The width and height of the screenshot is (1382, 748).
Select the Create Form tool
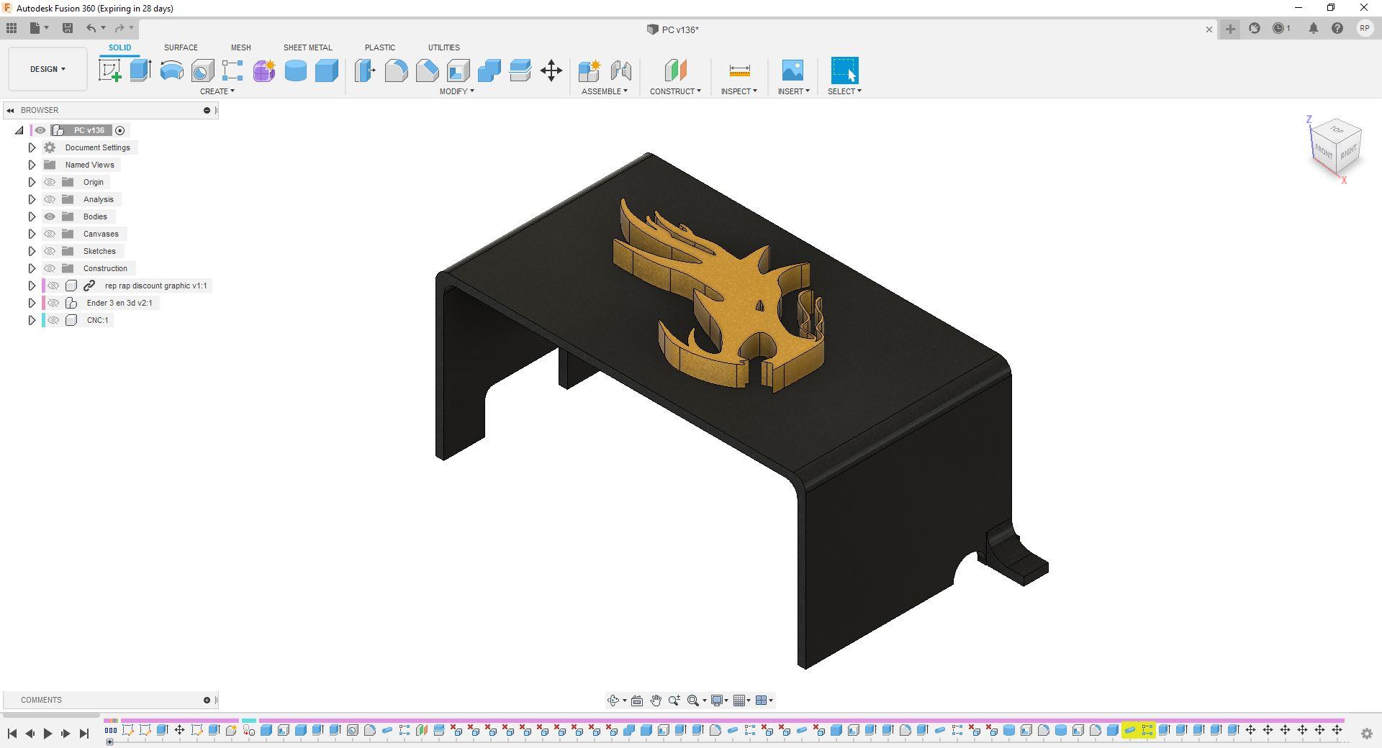coord(264,70)
